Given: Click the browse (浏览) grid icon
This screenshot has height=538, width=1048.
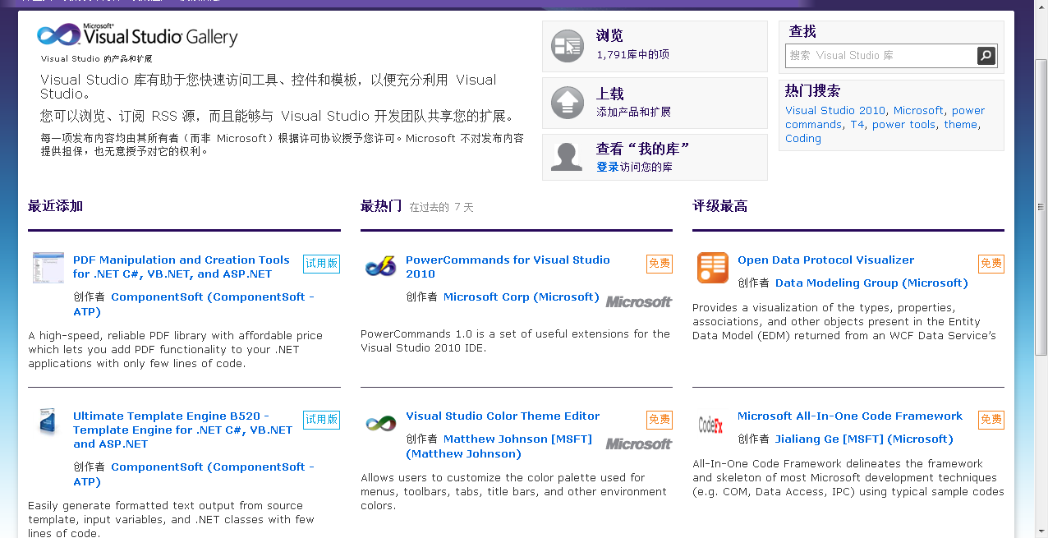Looking at the screenshot, I should [567, 46].
